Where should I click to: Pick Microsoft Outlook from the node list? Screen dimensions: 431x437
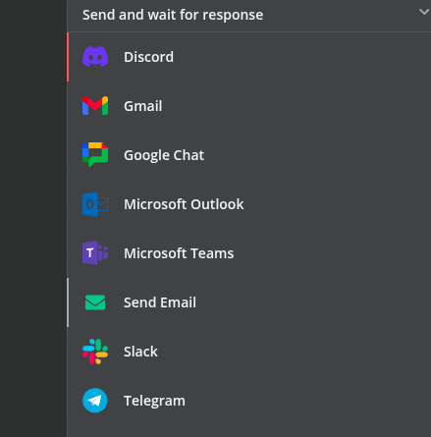click(249, 204)
